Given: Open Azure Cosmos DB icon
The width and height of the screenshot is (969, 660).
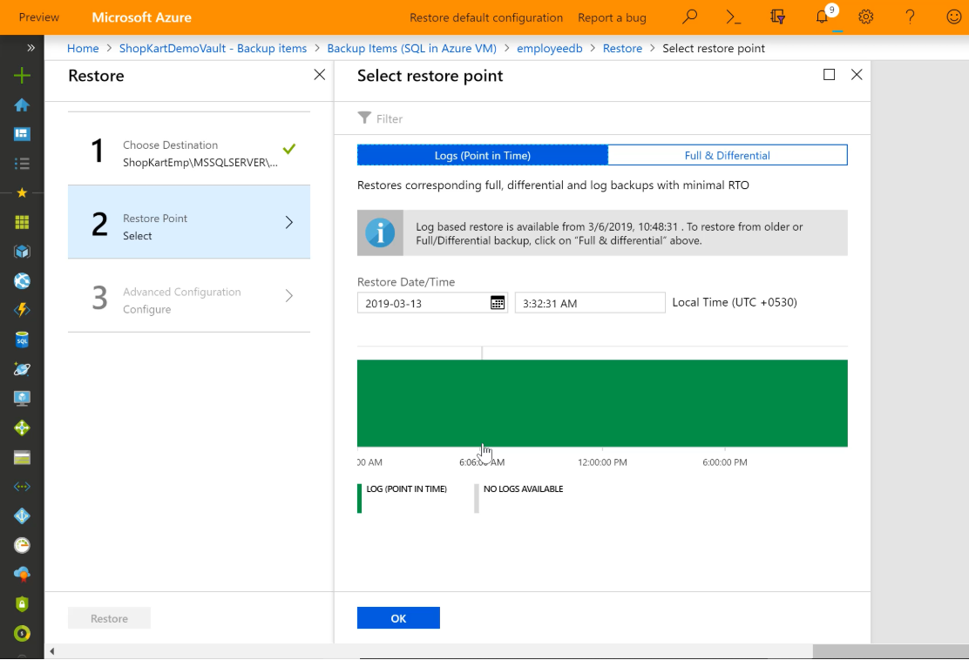Looking at the screenshot, I should click(22, 369).
